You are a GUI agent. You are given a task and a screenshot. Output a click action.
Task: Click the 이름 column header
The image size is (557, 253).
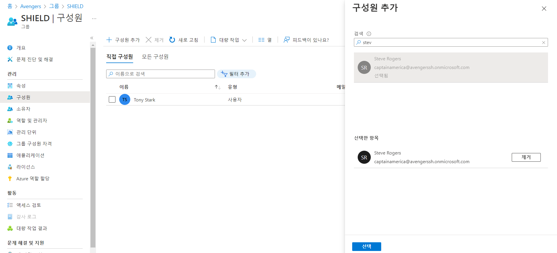(x=124, y=87)
